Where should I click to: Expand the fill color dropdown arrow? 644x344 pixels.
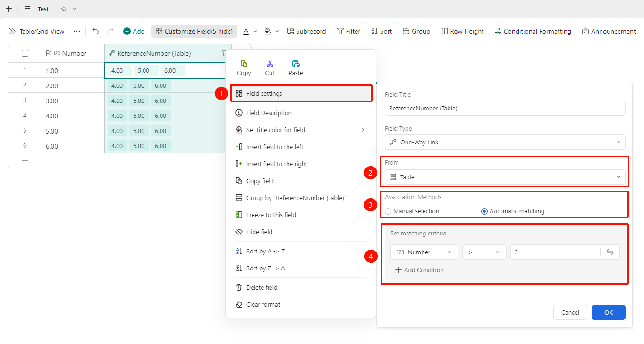(x=277, y=31)
